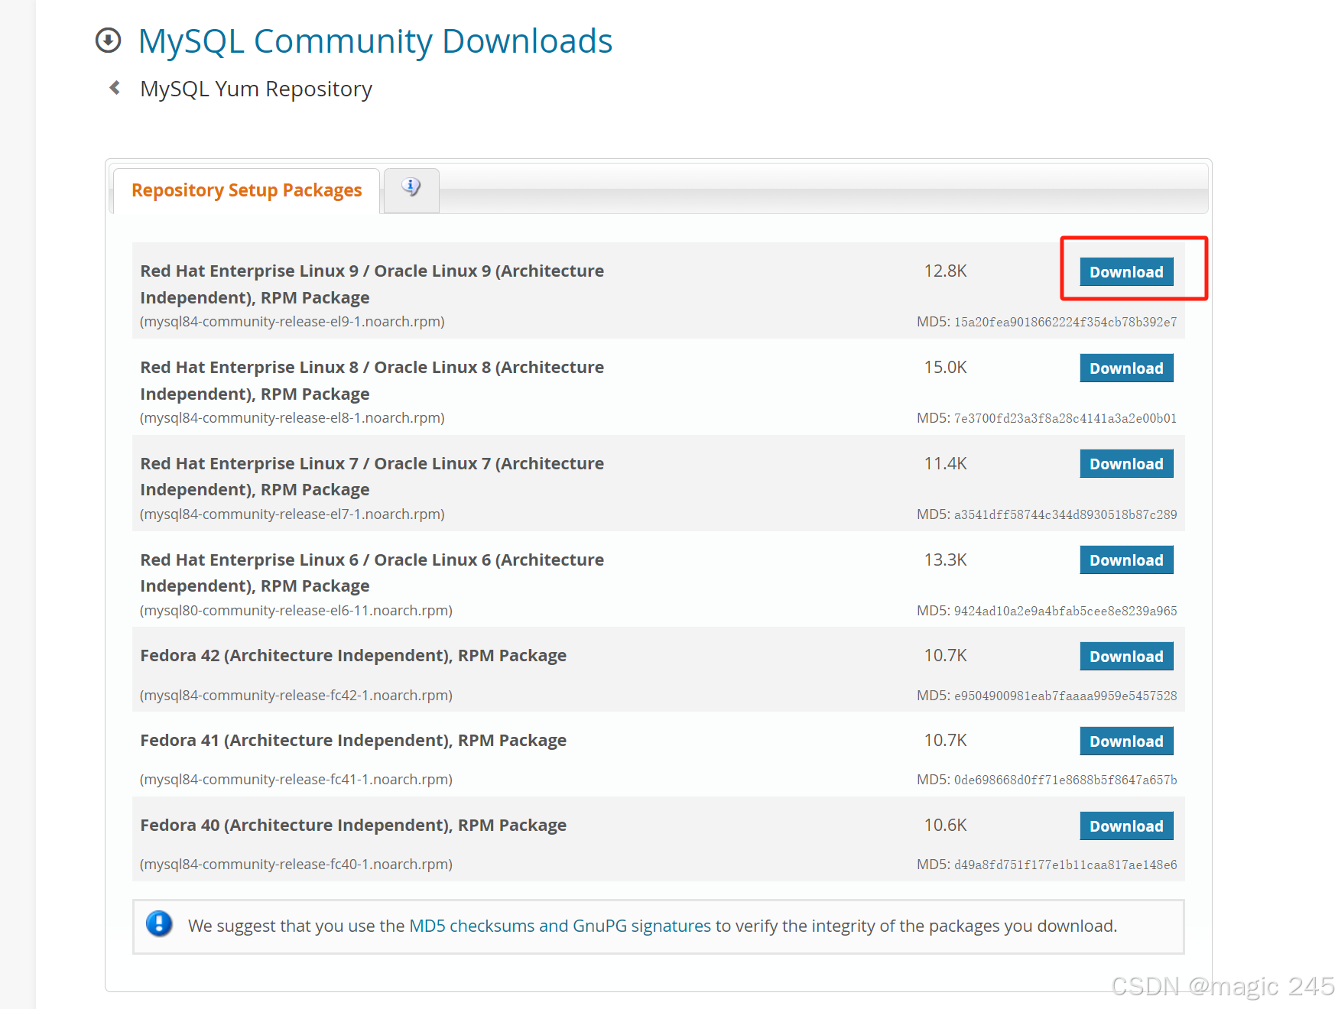Viewport: 1338px width, 1009px height.
Task: Open the MySQL Community Downloads heading link
Action: tap(375, 41)
